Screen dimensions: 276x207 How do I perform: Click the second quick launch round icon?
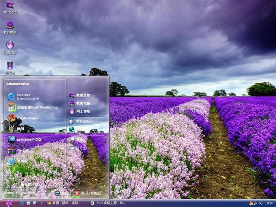[28, 203]
